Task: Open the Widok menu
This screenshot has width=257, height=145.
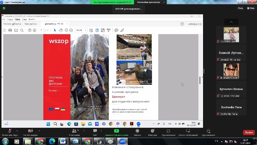Action: click(x=17, y=19)
